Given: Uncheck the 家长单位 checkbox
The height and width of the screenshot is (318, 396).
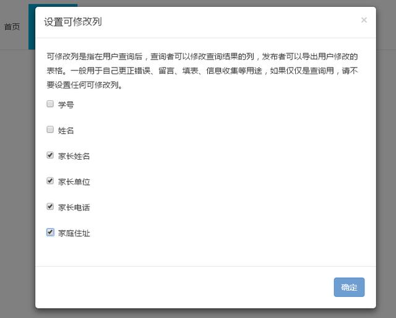Looking at the screenshot, I should coord(50,181).
